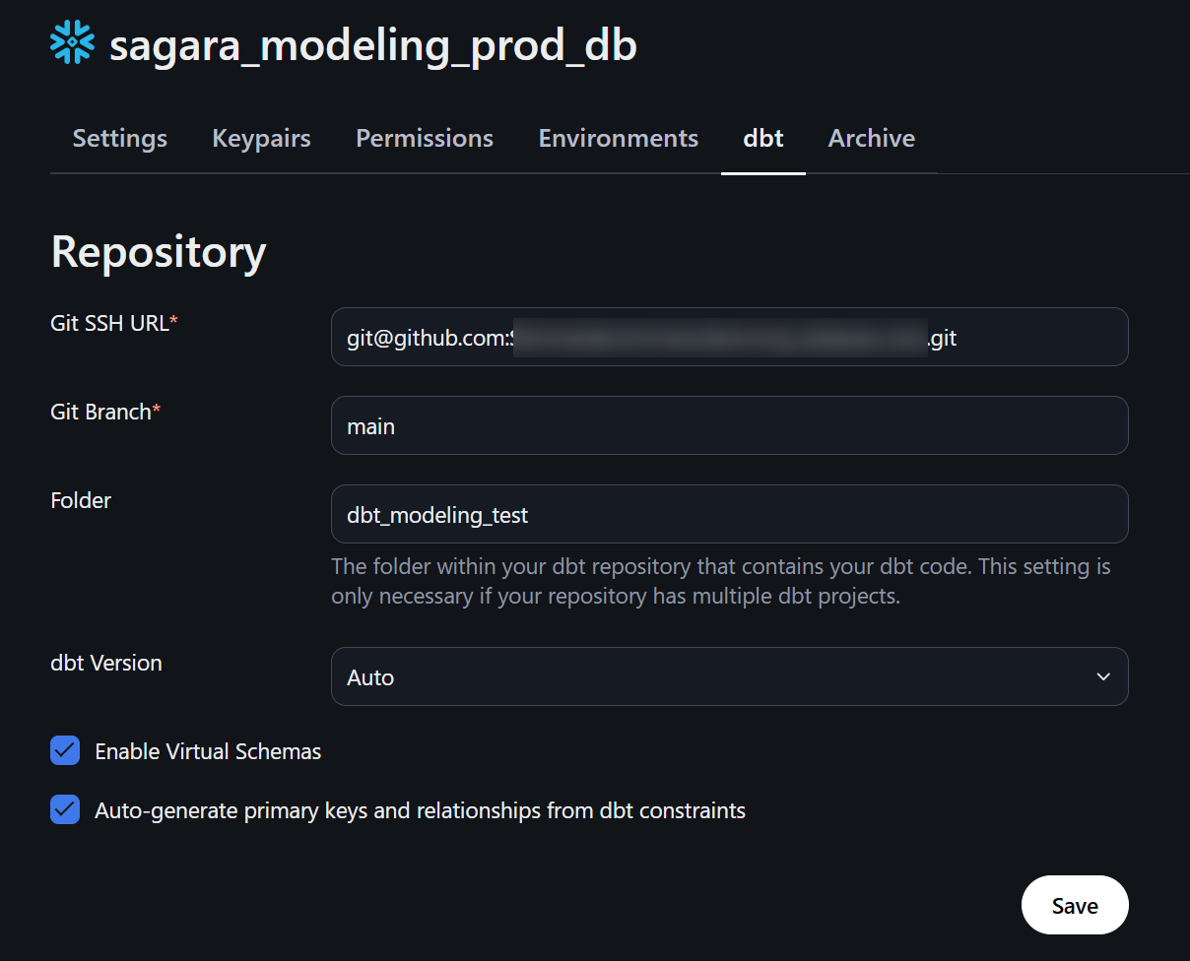The width and height of the screenshot is (1190, 961).
Task: Click into the Git Branch field
Action: [729, 425]
